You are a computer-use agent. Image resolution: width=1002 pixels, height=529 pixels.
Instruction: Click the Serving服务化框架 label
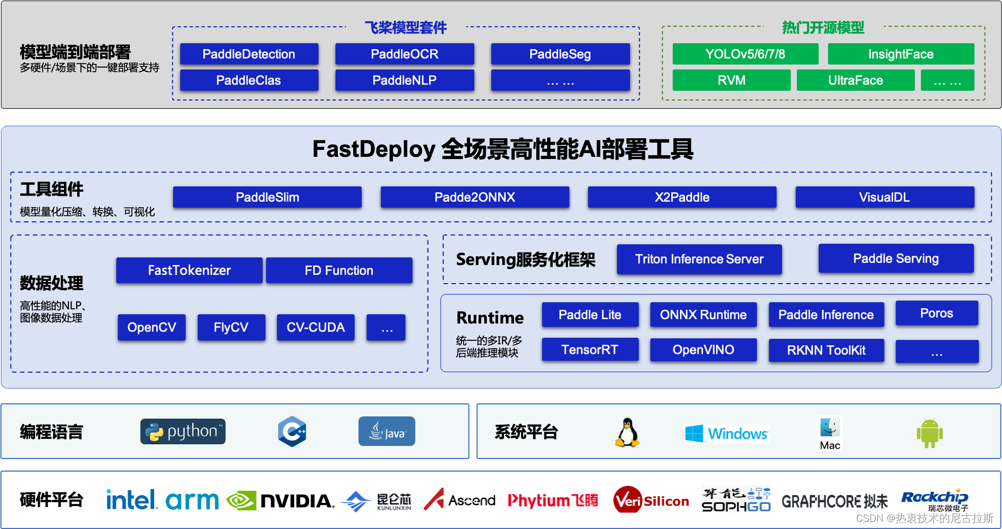[x=526, y=260]
